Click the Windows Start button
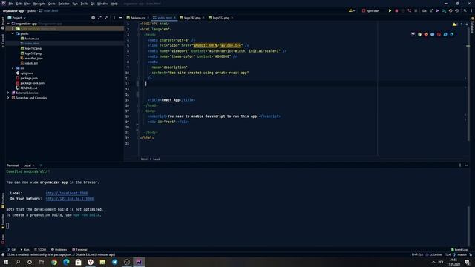The image size is (475, 267). pos(6,262)
